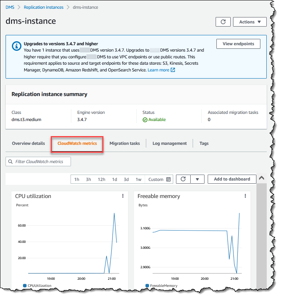Viewport: 281px width, 298px height.
Task: Set time range to 1h
Action: tap(76, 179)
